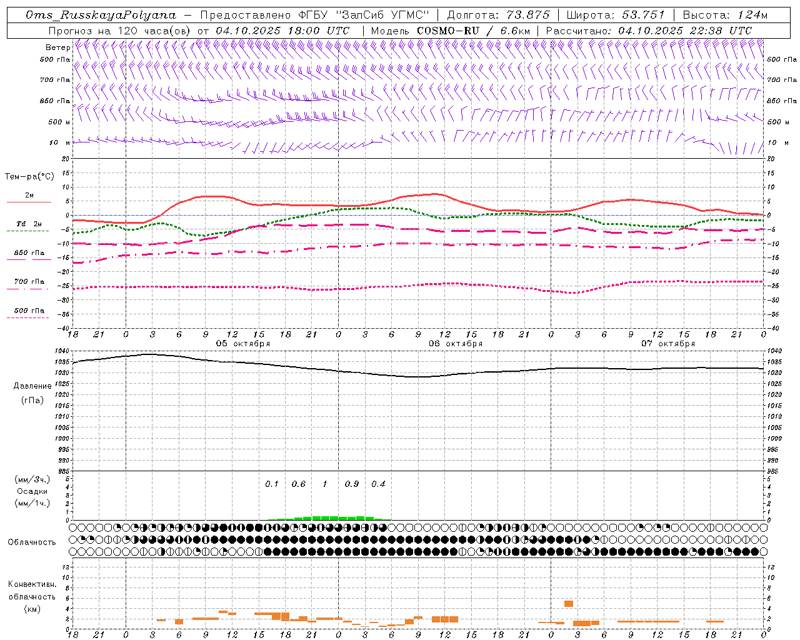Click the 10 м wind level label on left
The image size is (800, 640).
(x=60, y=142)
